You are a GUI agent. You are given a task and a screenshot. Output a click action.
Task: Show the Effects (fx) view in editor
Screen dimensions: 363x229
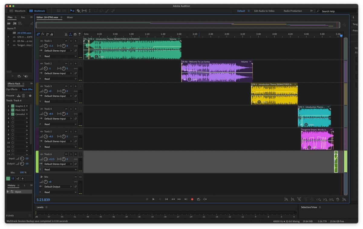[x=43, y=34]
